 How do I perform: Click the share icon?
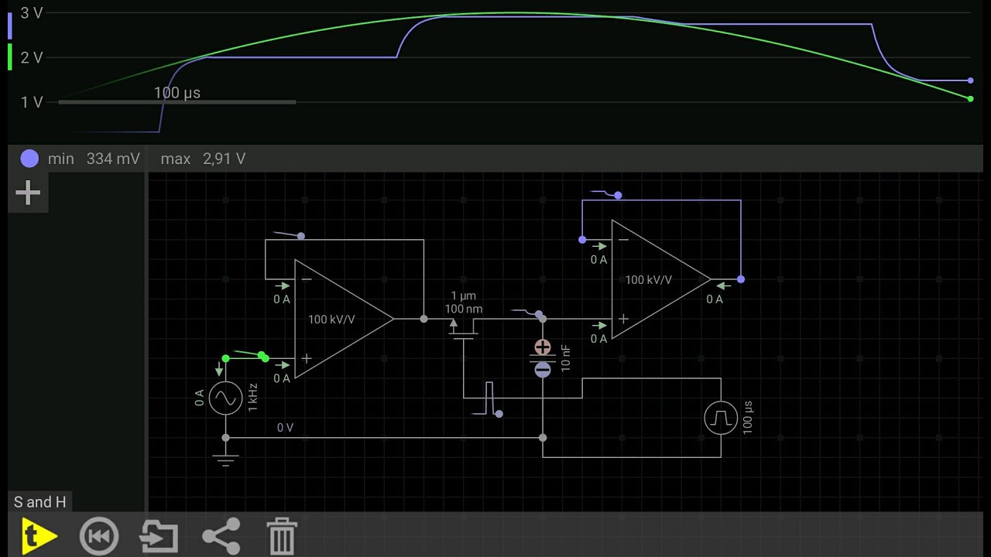[x=221, y=536]
